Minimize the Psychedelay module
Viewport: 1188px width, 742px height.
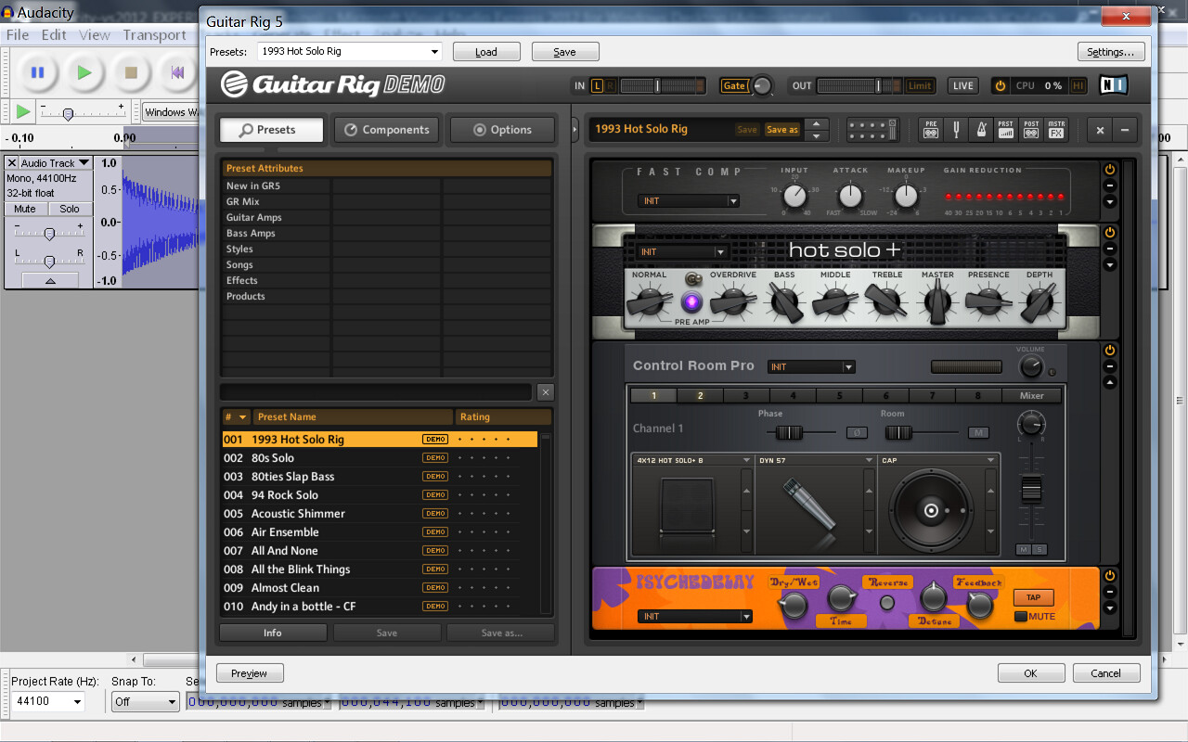click(1110, 592)
